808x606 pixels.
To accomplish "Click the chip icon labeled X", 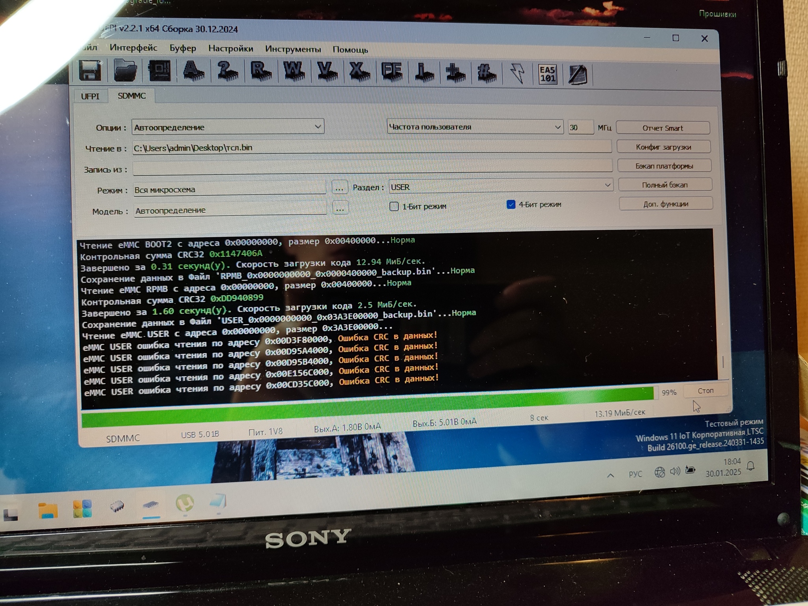I will [359, 72].
